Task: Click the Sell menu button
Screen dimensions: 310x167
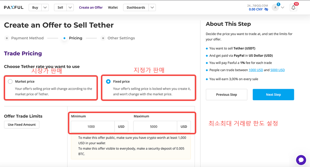Action: tap(60, 7)
